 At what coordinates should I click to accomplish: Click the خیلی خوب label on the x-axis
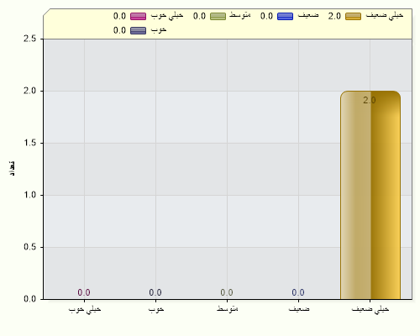coord(85,309)
